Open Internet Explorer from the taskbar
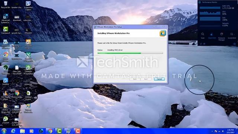Viewport: 238px width, 134px height. (x=13, y=131)
